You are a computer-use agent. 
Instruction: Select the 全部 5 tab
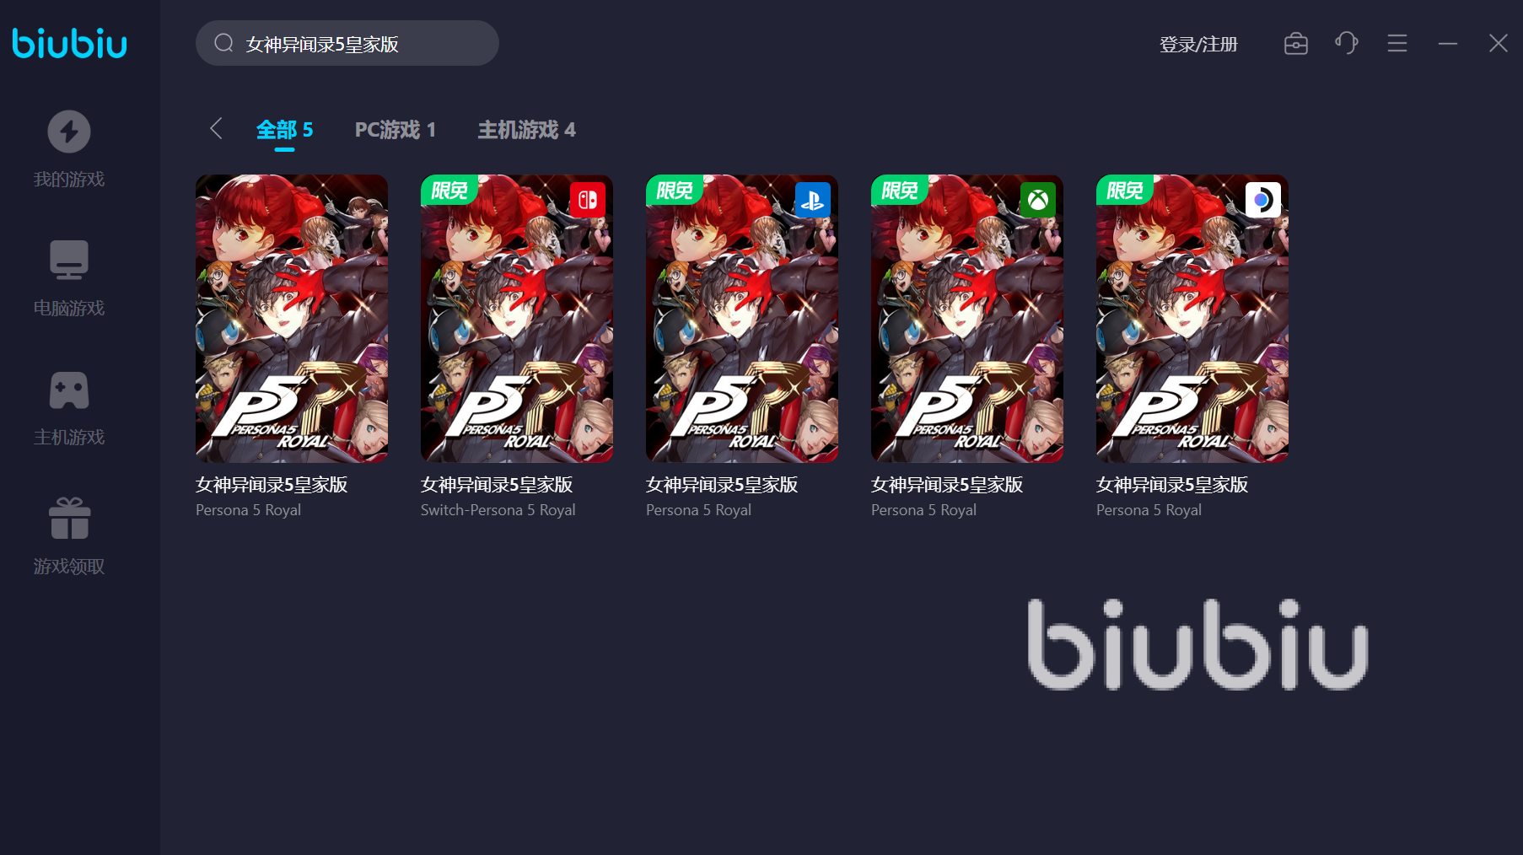[x=284, y=130]
